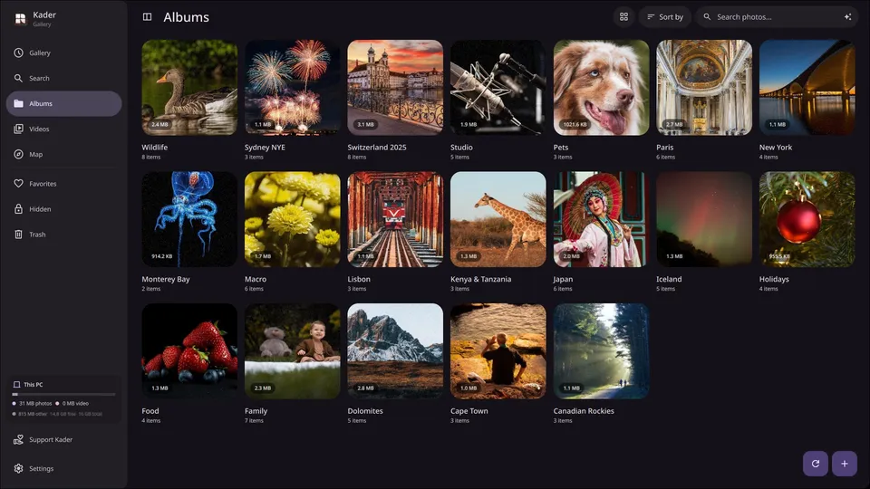Toggle the sidebar panel icon beside Albums
870x489 pixels.
(147, 16)
